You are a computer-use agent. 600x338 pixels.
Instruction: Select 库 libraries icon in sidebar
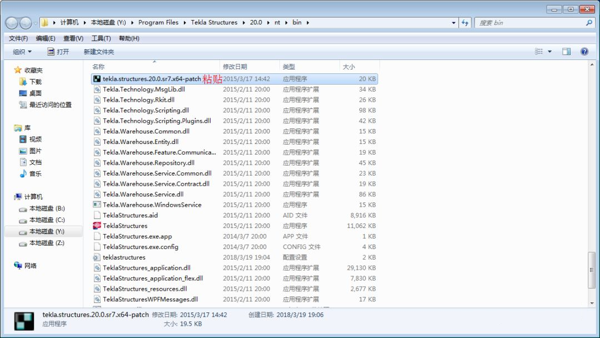click(x=18, y=127)
